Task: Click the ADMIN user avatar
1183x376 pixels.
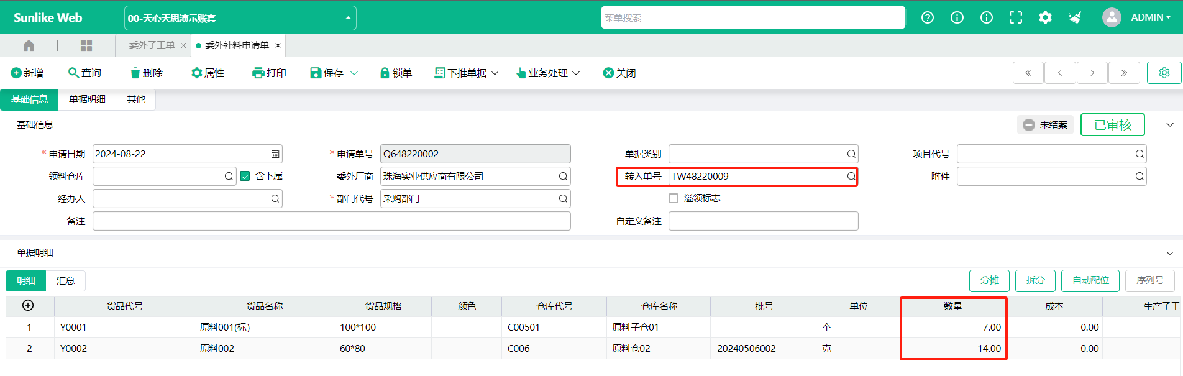Action: (x=1112, y=17)
